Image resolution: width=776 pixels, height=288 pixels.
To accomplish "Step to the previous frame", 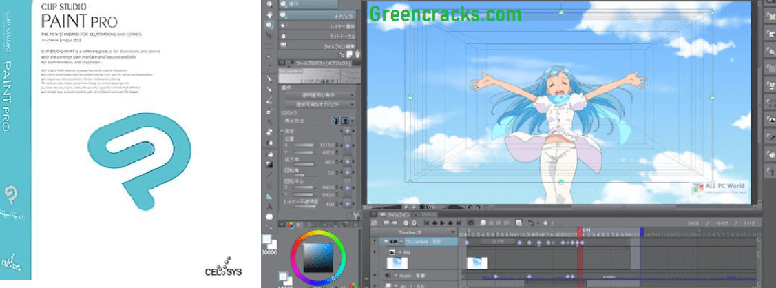I will 434,223.
